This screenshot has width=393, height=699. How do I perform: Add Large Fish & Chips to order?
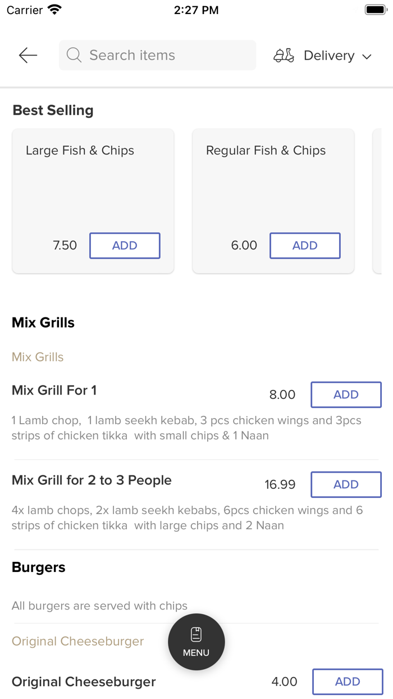pyautogui.click(x=125, y=246)
